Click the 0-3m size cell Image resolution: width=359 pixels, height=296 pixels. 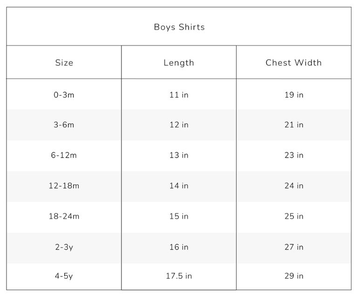(x=64, y=95)
